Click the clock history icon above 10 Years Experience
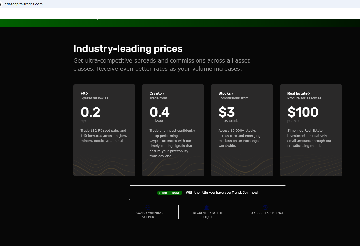Screen dimensions: 360x246 pos(265,207)
